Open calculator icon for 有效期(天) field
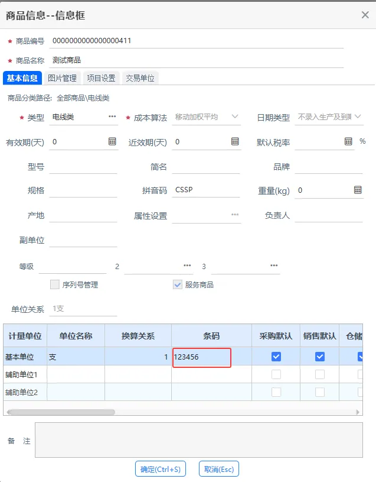The height and width of the screenshot is (482, 376). click(112, 142)
